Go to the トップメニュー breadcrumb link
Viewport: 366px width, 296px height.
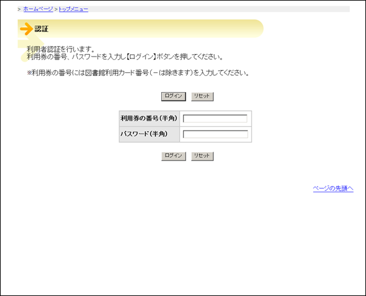(x=73, y=9)
